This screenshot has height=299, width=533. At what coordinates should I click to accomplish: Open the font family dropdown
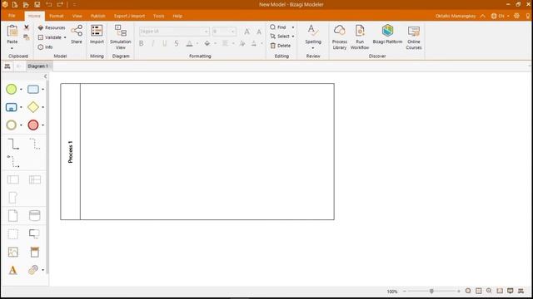207,32
